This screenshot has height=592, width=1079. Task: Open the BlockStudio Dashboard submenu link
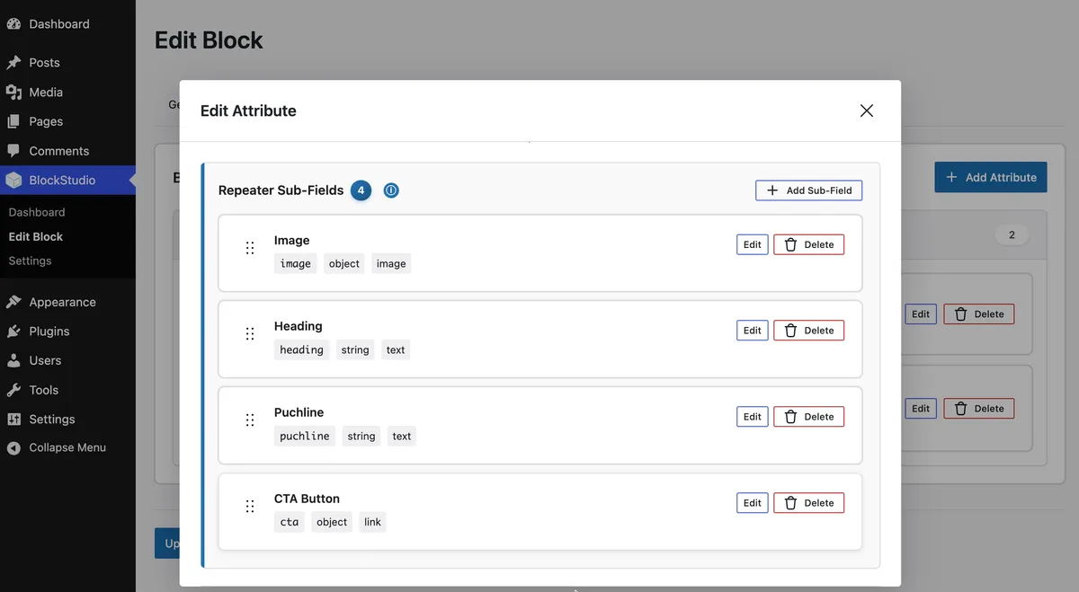[37, 212]
